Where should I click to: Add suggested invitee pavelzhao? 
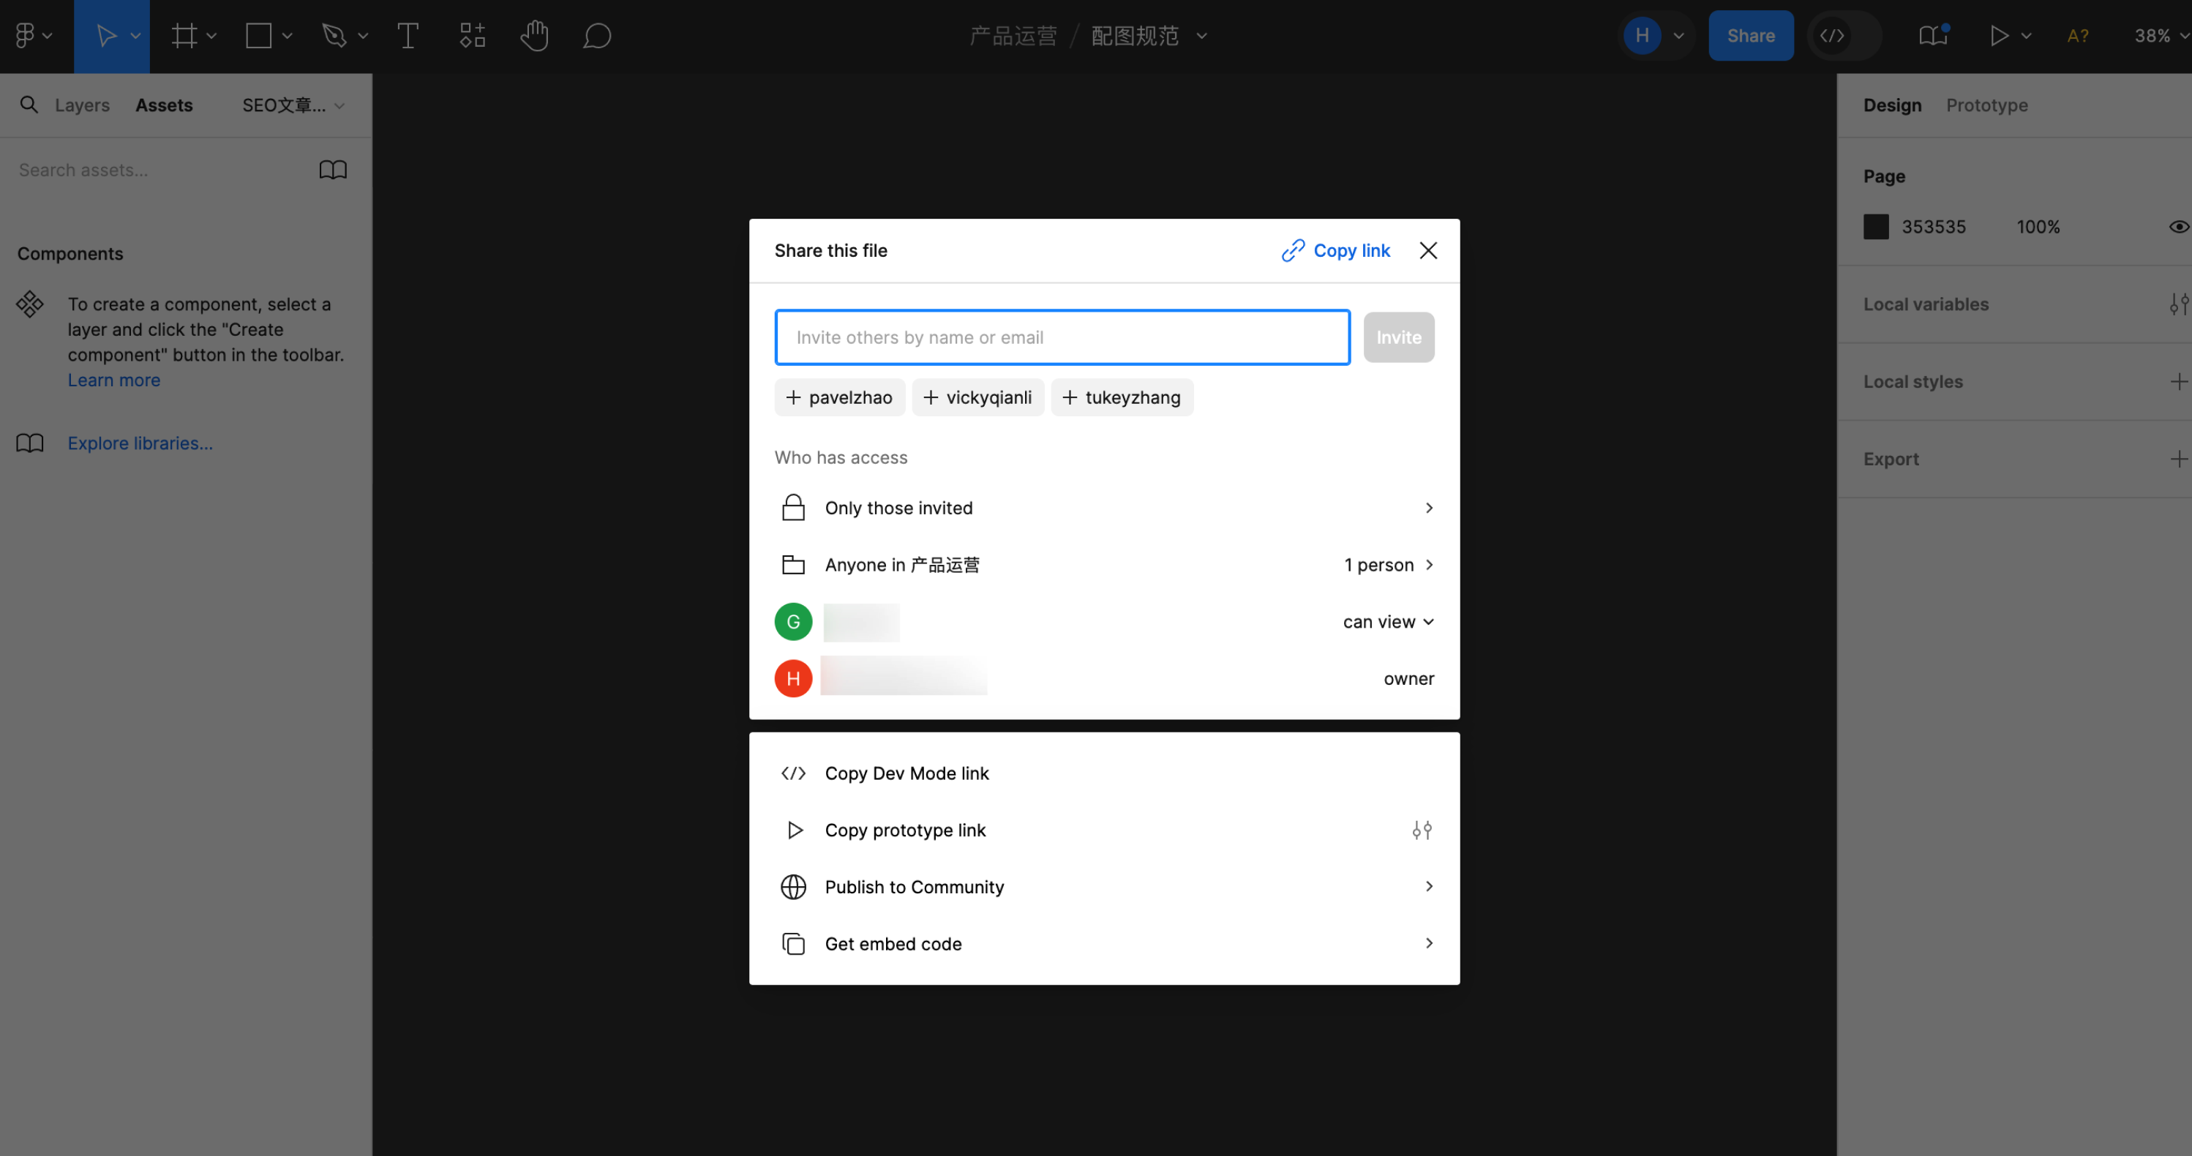tap(839, 397)
